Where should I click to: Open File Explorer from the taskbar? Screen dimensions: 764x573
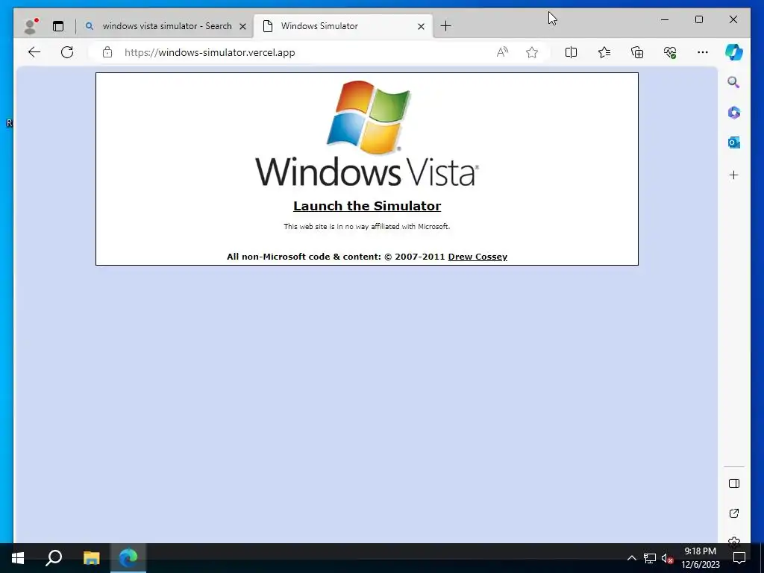pos(91,558)
